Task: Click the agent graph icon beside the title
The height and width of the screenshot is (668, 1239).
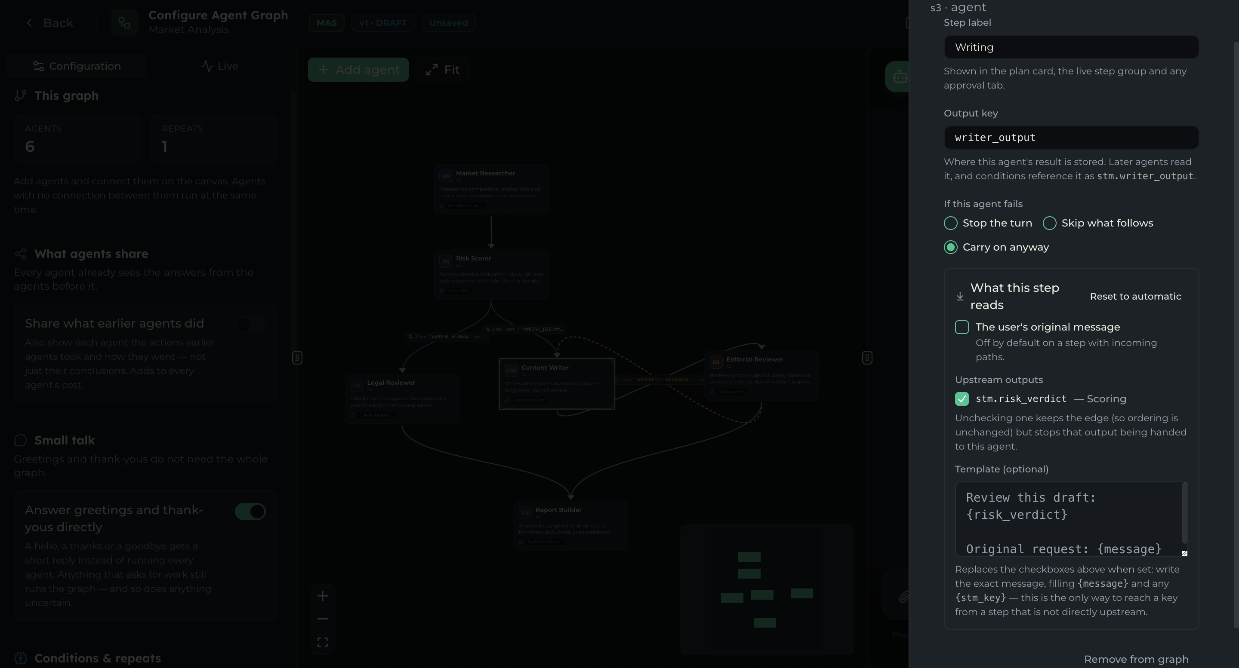Action: [124, 23]
